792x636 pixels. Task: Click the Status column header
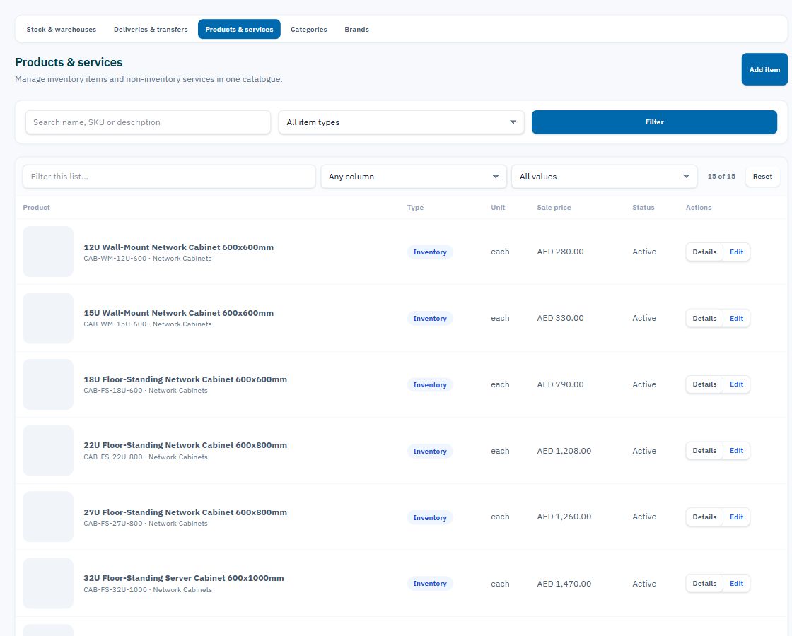point(643,208)
